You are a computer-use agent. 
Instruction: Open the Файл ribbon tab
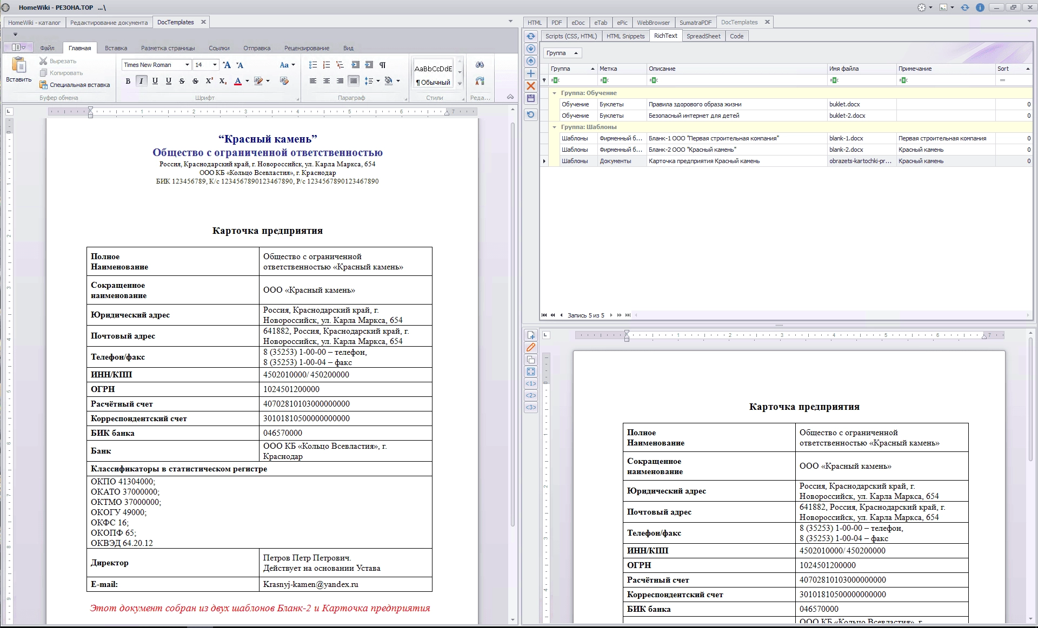click(x=47, y=48)
